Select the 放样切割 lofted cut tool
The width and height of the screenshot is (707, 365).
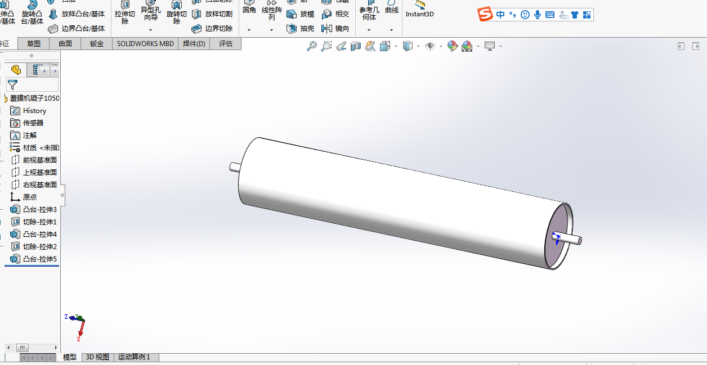212,14
